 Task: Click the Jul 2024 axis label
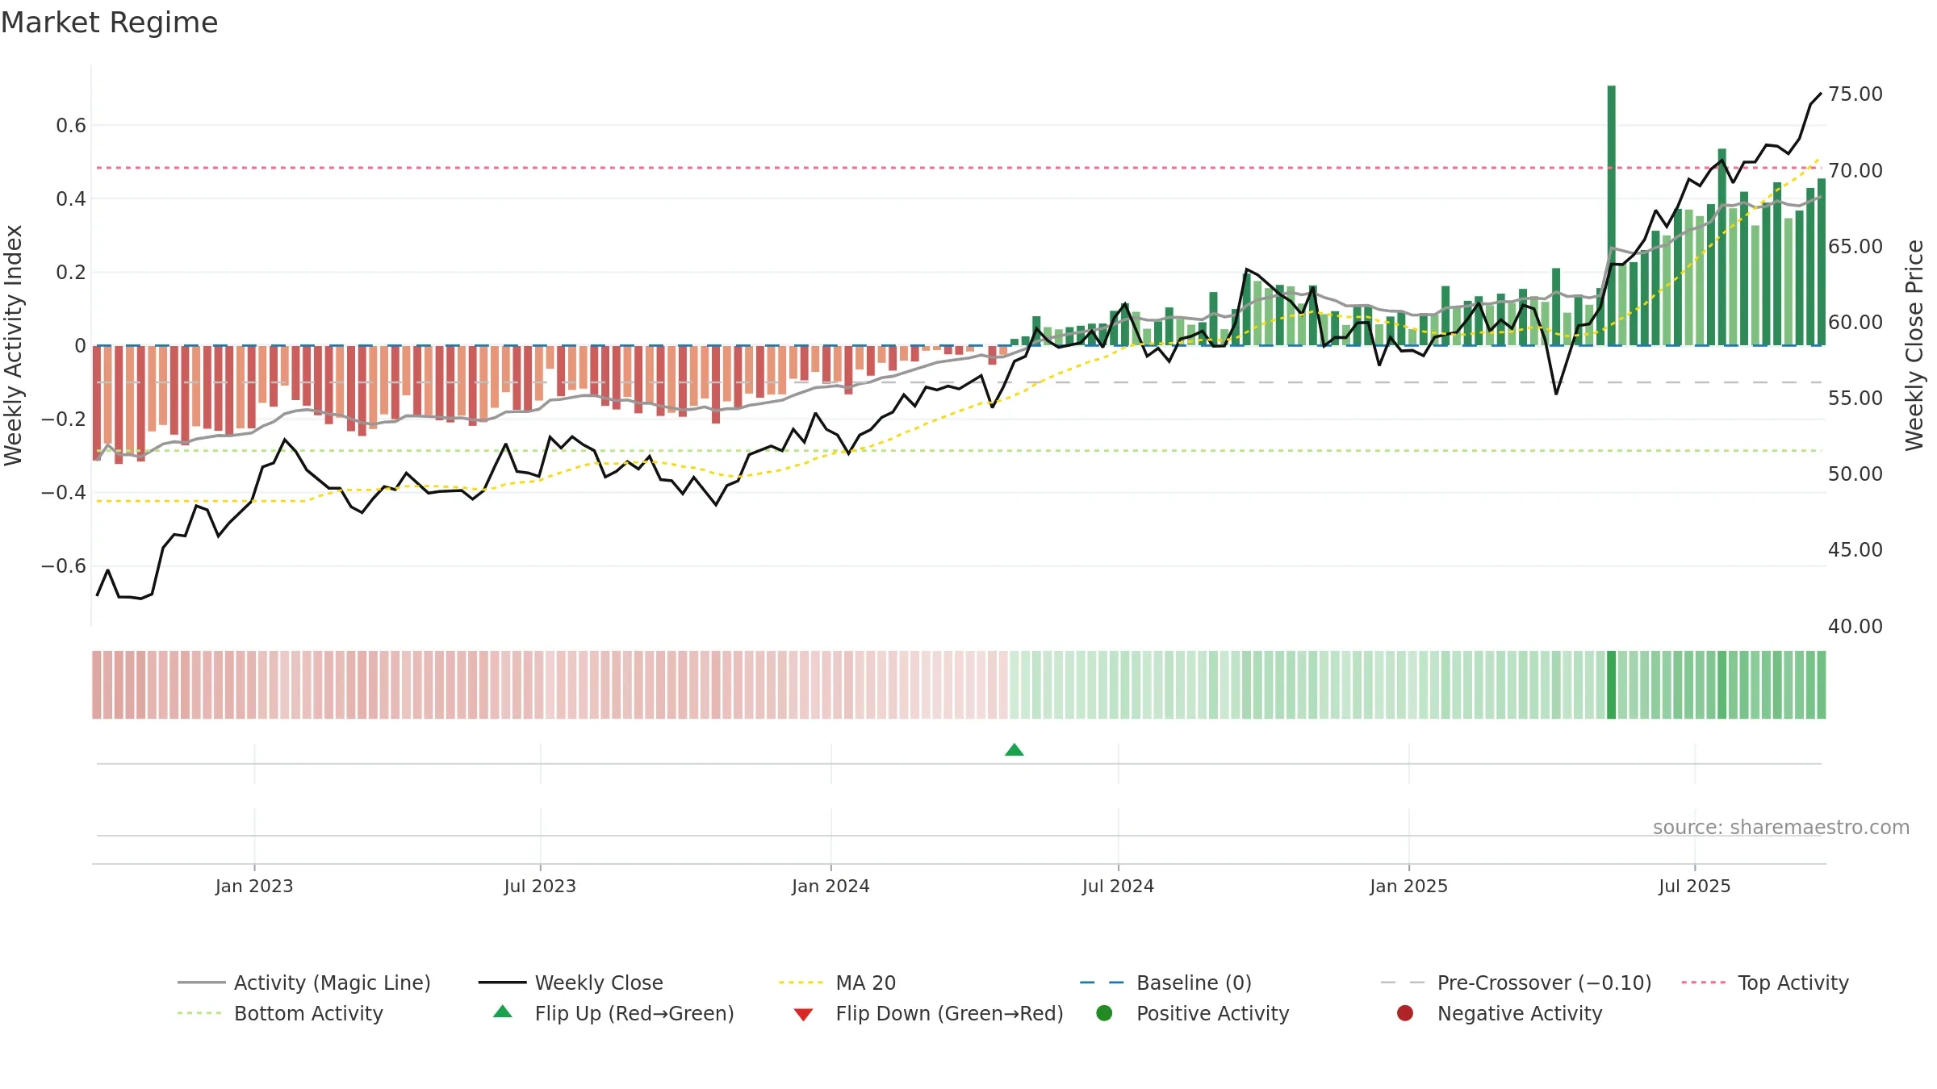point(1118,886)
